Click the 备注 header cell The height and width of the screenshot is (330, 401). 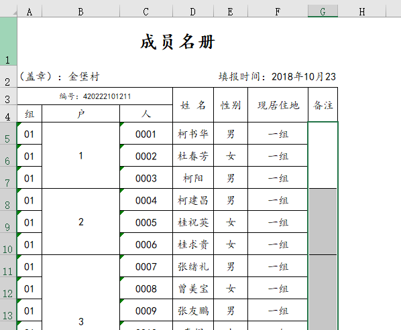[323, 105]
